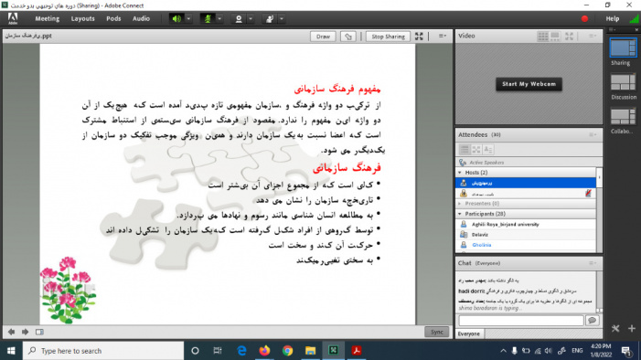This screenshot has height=360, width=641.
Task: Open File Explorer from taskbar
Action: pyautogui.click(x=310, y=351)
